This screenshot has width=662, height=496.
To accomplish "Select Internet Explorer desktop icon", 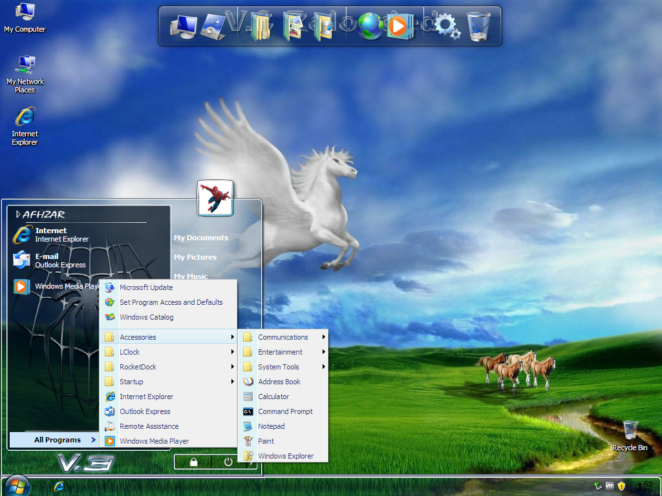I will point(25,127).
